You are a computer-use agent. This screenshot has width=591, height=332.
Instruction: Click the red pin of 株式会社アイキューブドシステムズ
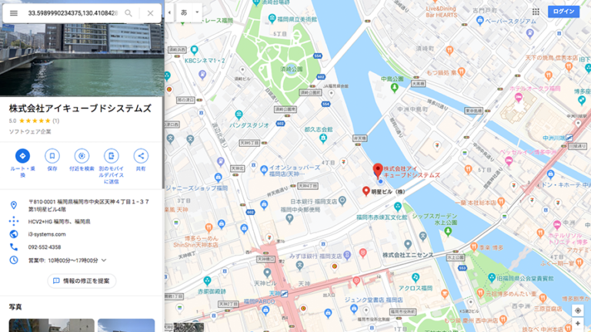[x=378, y=170]
